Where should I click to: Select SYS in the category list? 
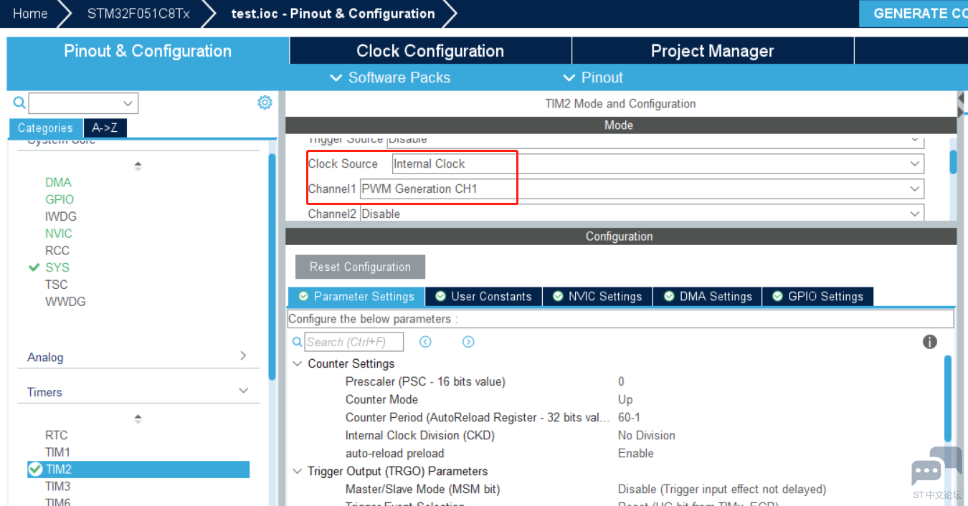(57, 267)
